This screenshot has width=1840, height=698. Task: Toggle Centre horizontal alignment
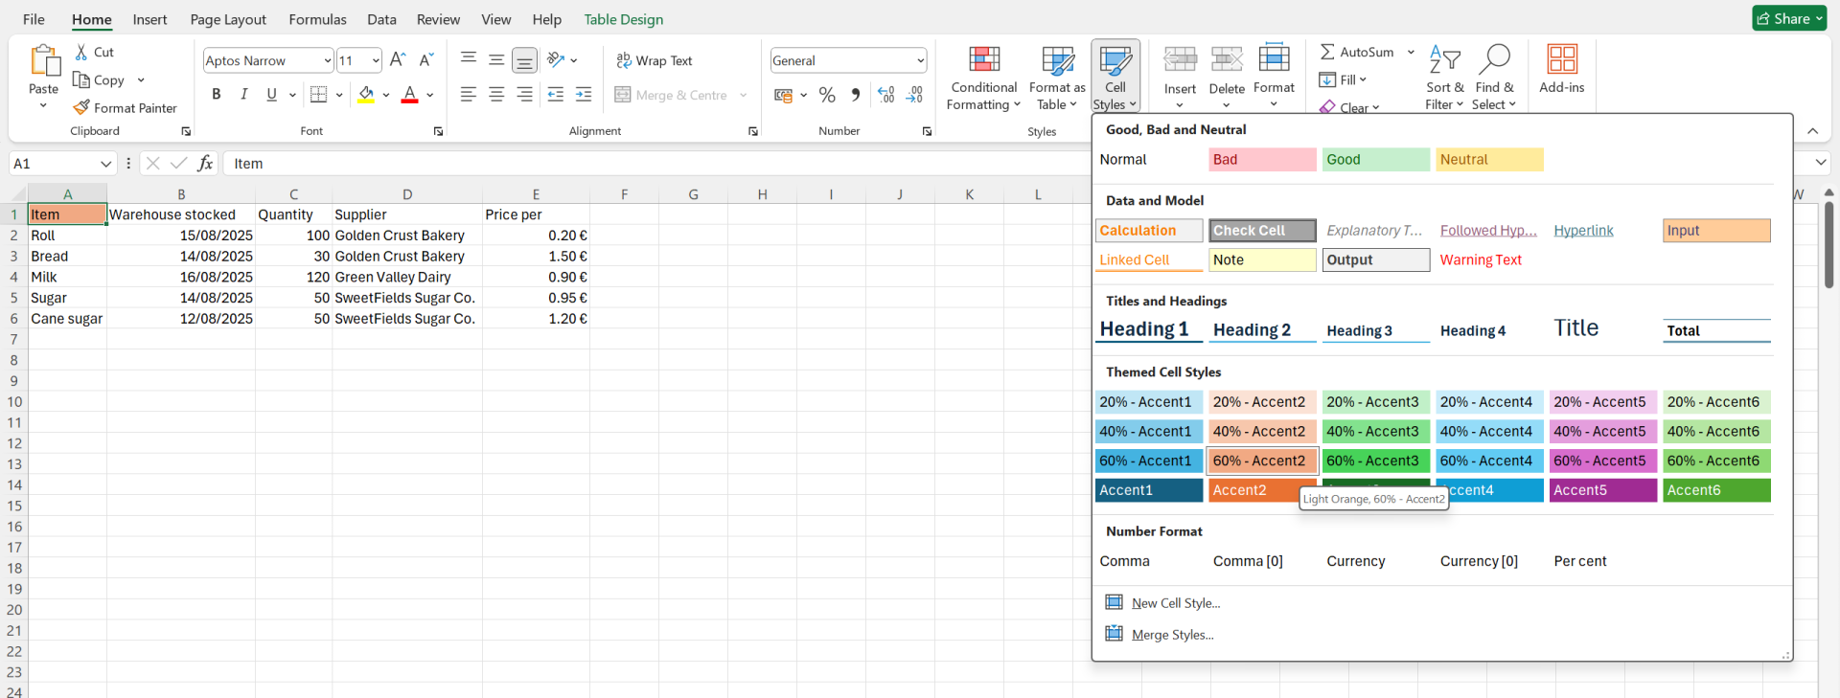point(496,94)
